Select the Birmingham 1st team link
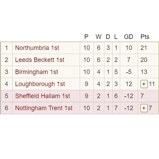 pos(37,72)
